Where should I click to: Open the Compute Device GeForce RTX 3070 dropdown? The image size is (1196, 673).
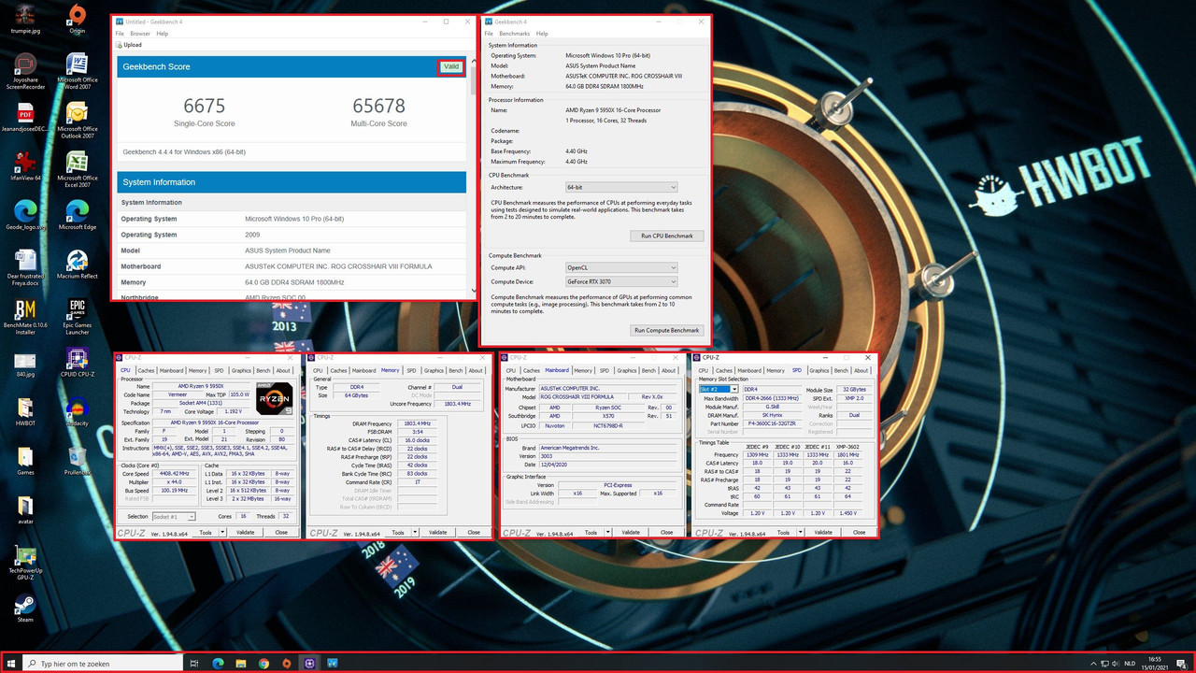coord(620,281)
